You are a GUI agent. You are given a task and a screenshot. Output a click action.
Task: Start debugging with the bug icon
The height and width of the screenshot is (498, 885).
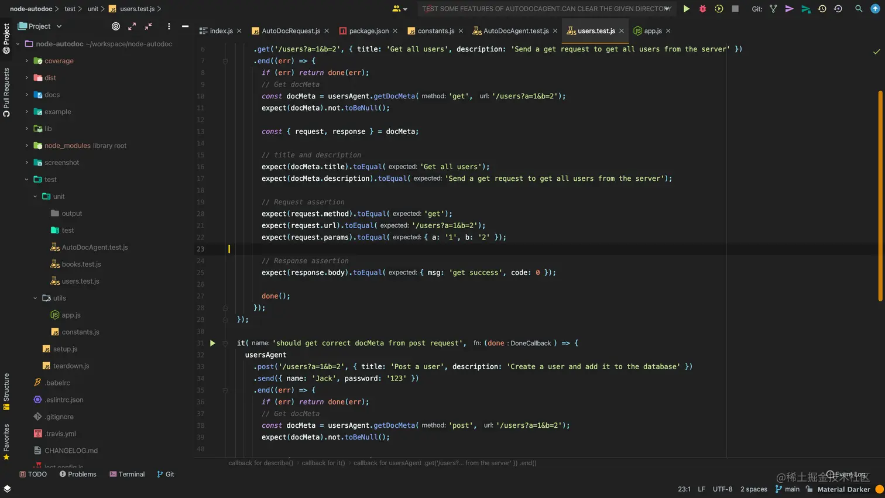point(702,9)
